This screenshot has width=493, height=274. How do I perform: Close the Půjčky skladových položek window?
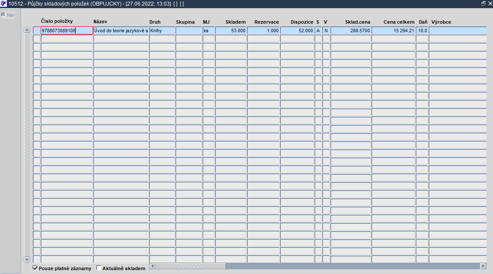click(x=490, y=4)
